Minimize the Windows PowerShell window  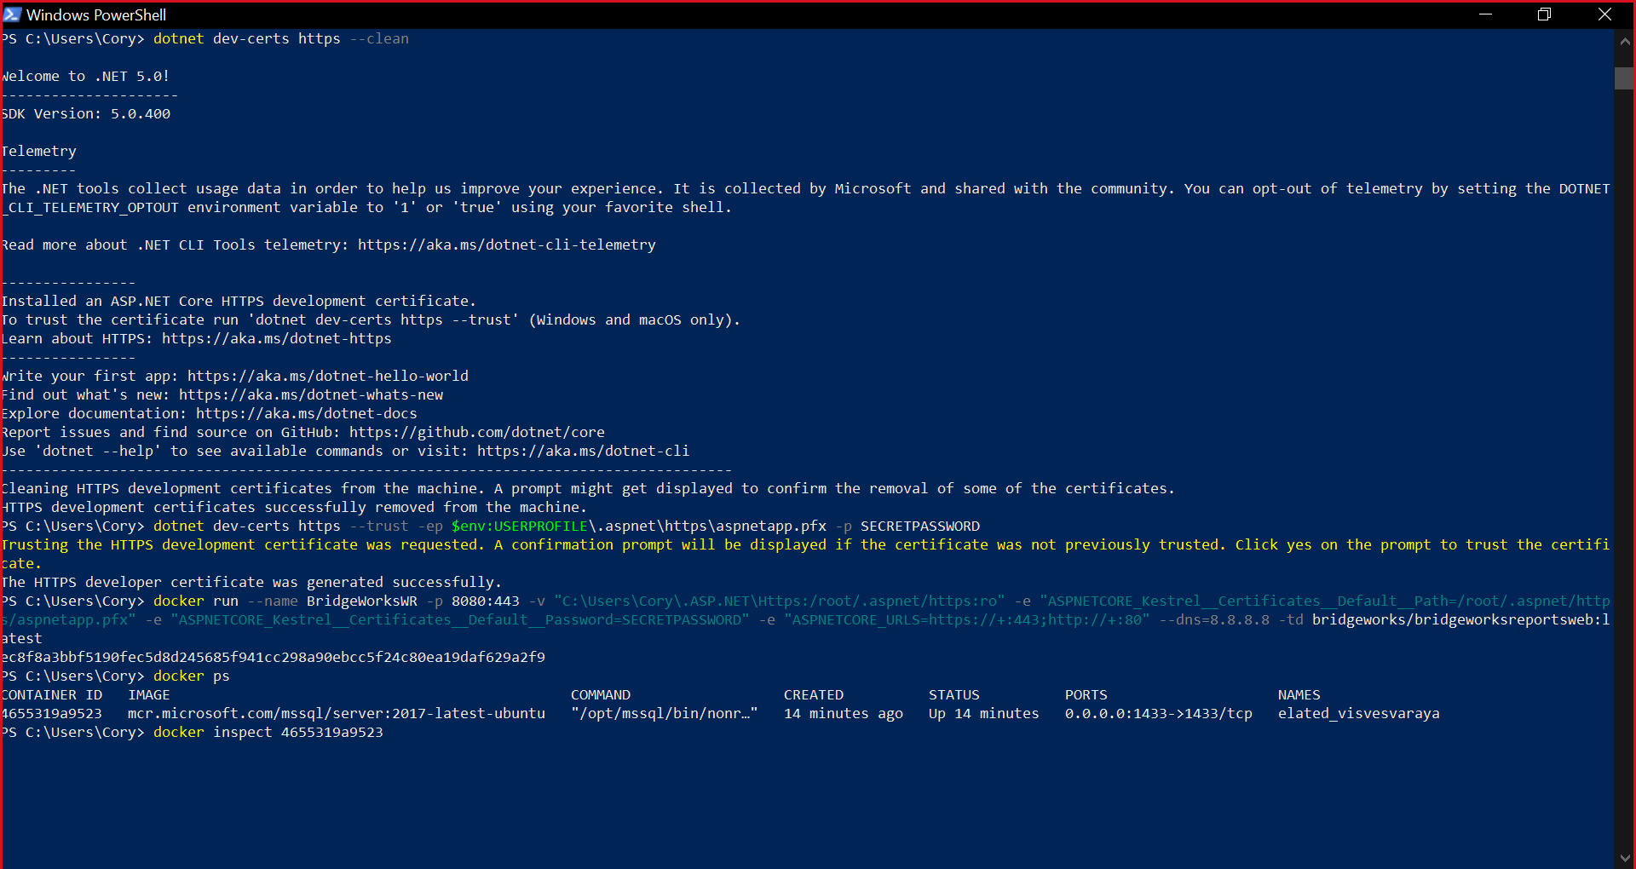coord(1485,14)
